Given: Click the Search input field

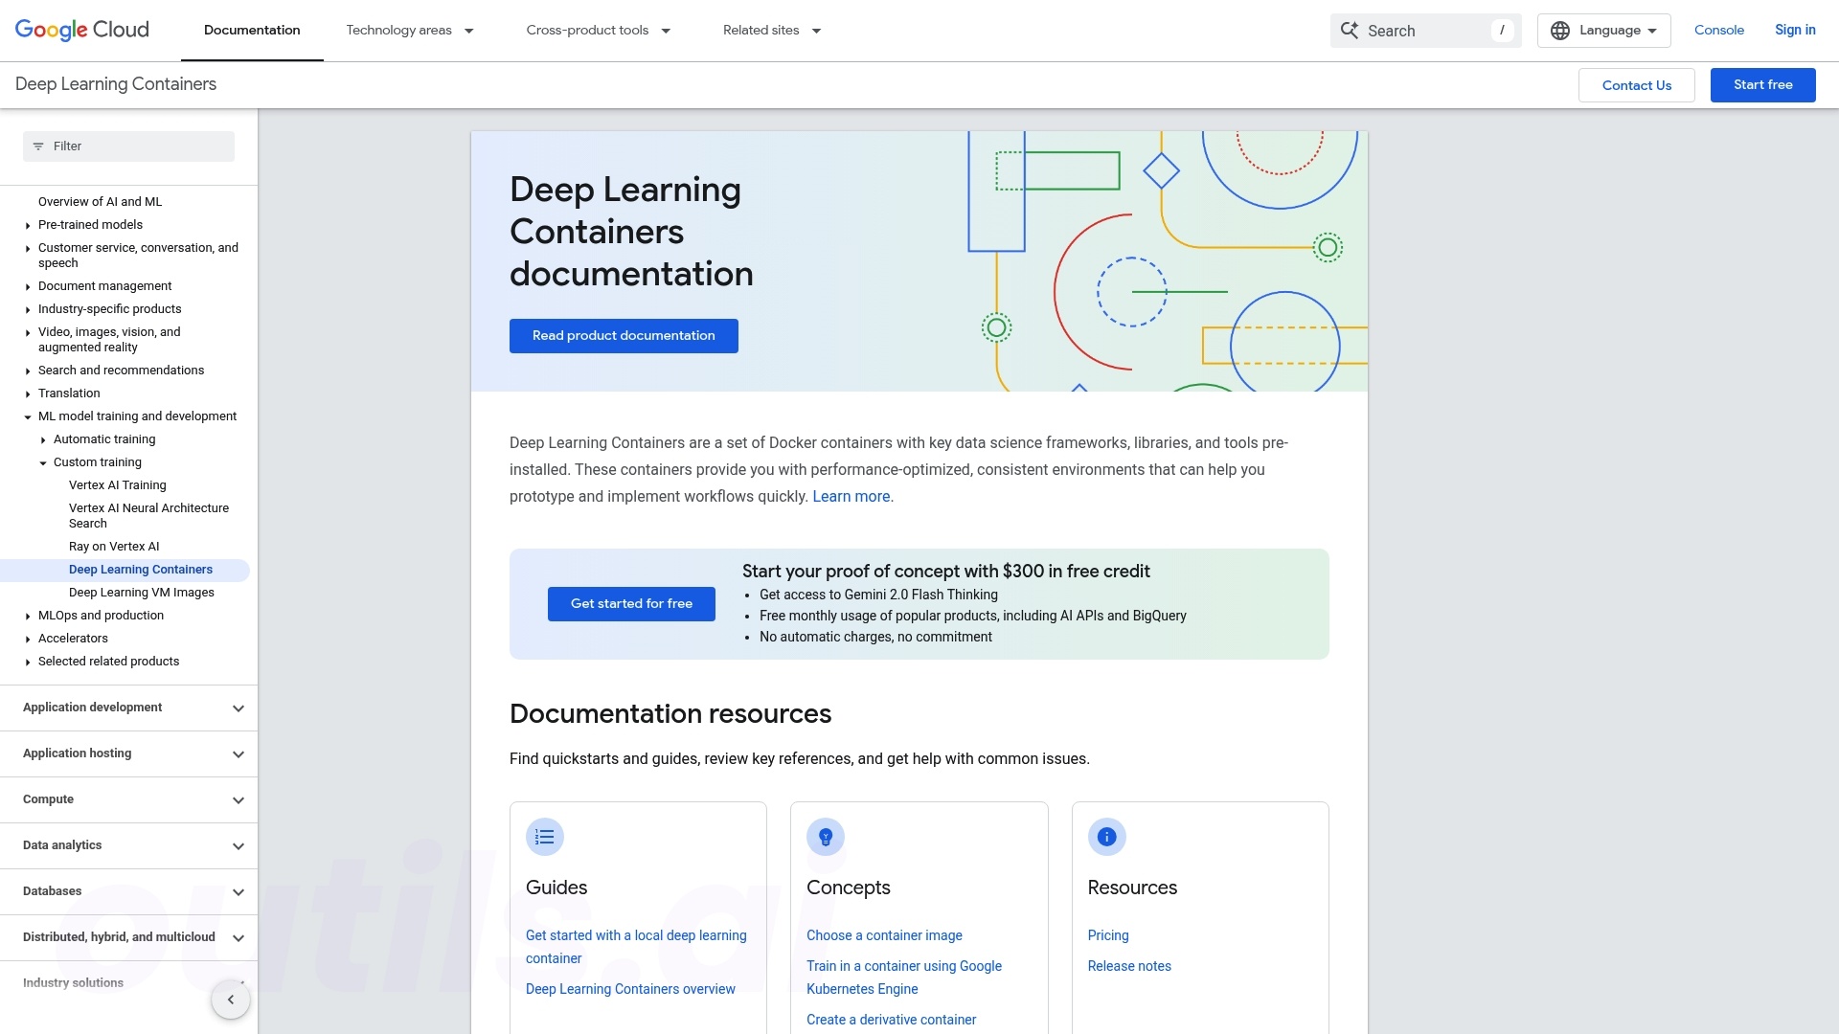Looking at the screenshot, I should [x=1425, y=31].
